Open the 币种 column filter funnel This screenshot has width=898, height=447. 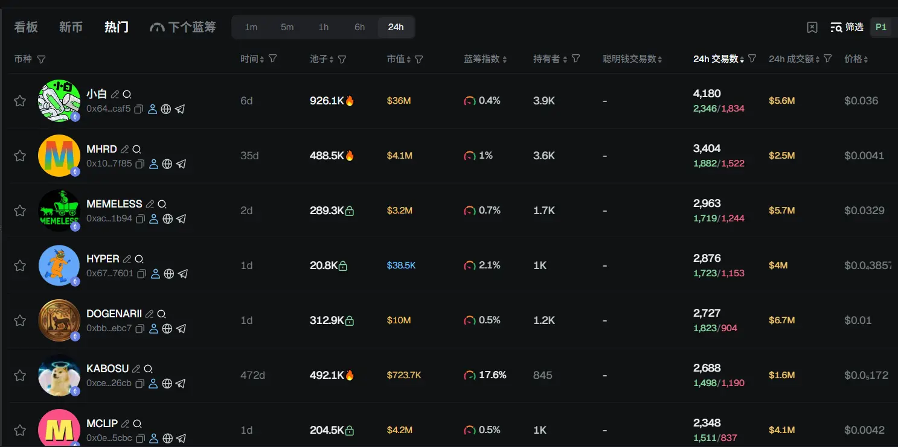41,59
